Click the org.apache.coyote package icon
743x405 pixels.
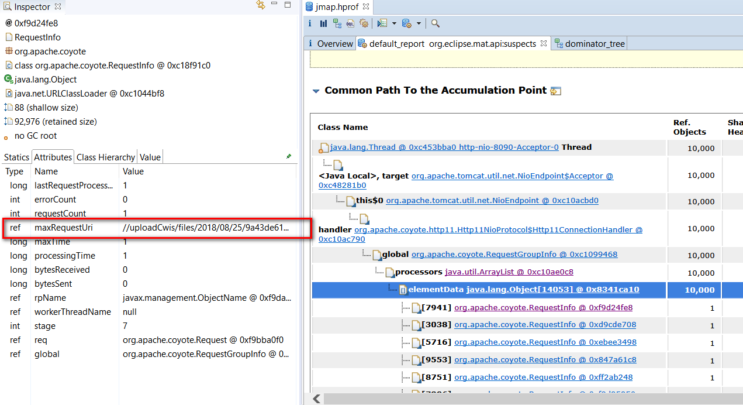click(9, 52)
